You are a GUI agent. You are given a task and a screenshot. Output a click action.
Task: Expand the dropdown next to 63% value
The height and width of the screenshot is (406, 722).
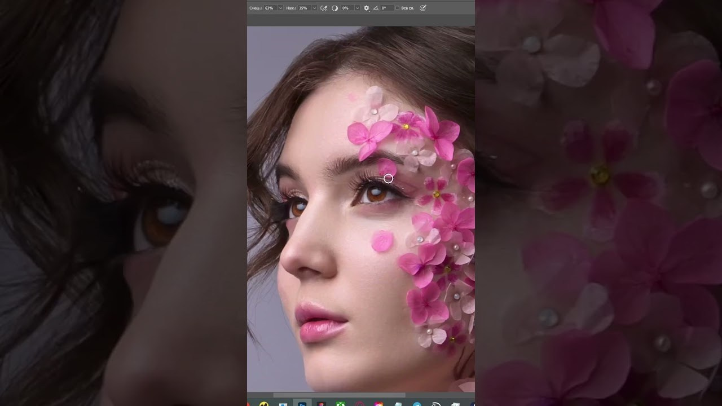280,8
